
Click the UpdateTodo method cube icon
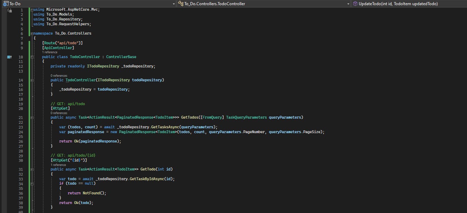(355, 4)
